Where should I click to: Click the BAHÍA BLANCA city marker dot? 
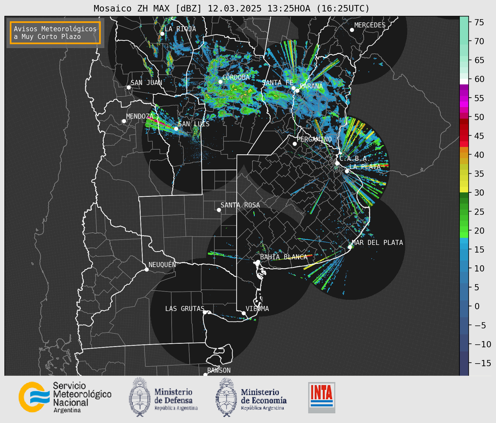pos(258,262)
